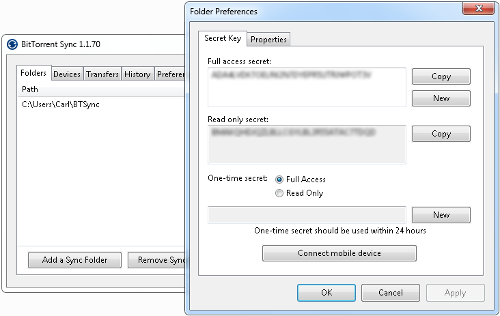Click the Apply button
Image resolution: width=500 pixels, height=316 pixels.
click(456, 293)
